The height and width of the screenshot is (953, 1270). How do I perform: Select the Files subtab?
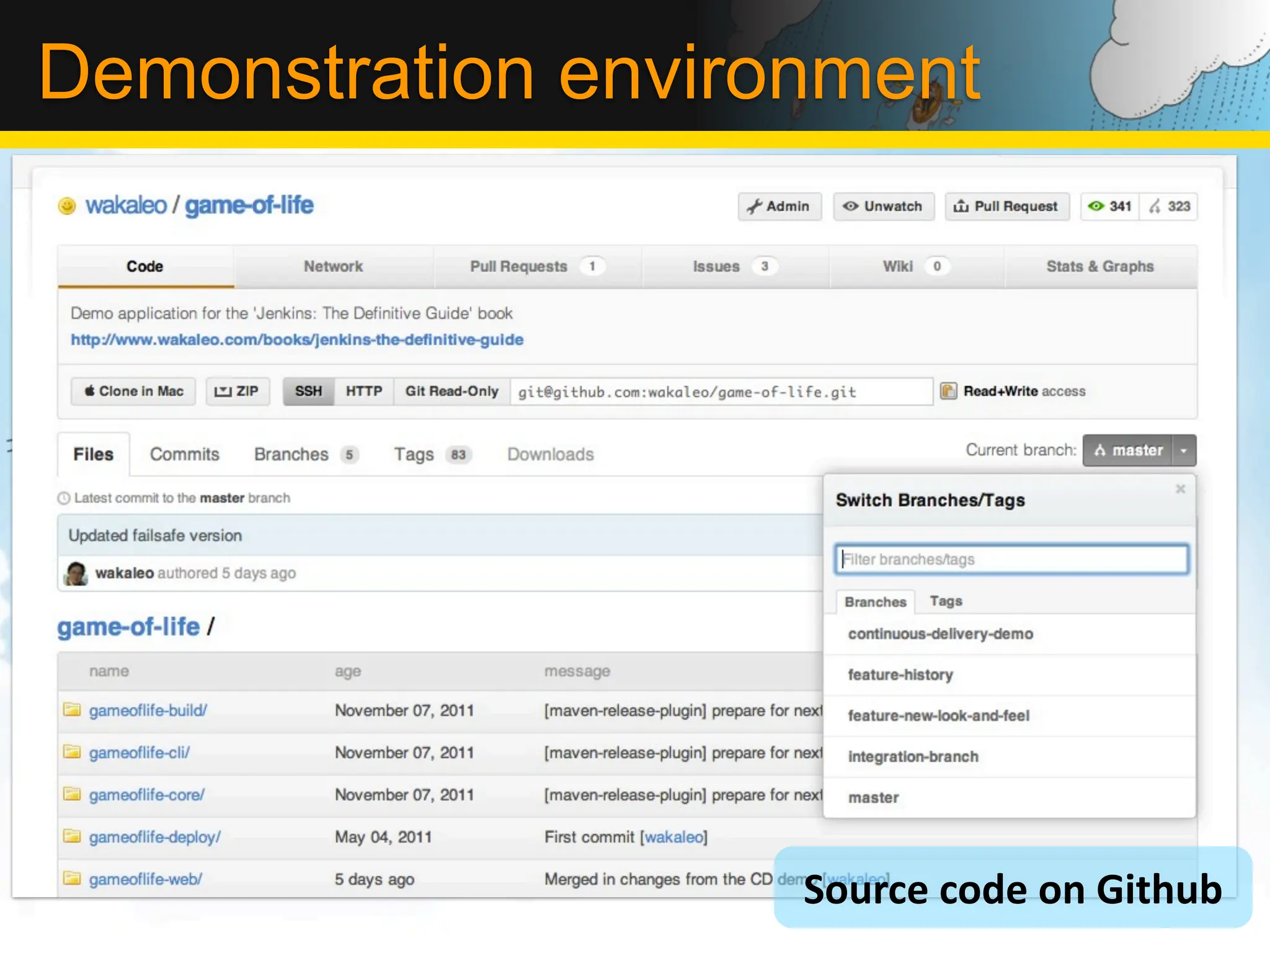(94, 454)
